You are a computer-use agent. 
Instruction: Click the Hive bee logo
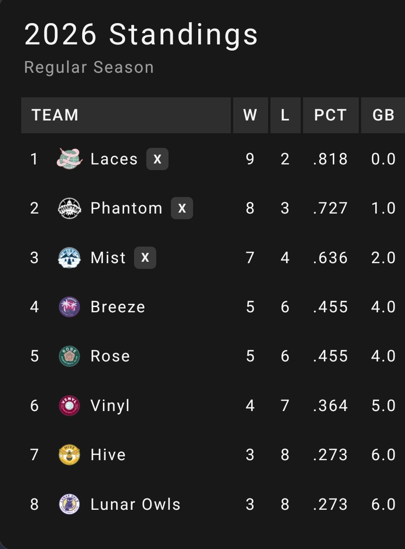(69, 455)
